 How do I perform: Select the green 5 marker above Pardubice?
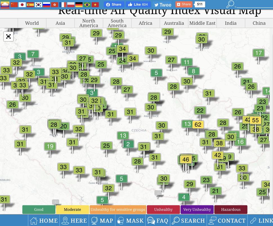click(156, 73)
